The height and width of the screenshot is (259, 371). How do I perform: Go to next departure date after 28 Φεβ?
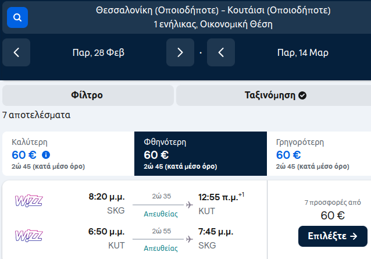tap(180, 52)
